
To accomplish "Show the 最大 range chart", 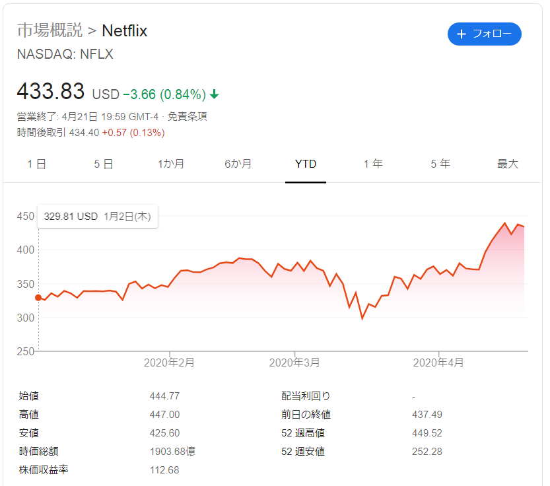I will [x=508, y=164].
